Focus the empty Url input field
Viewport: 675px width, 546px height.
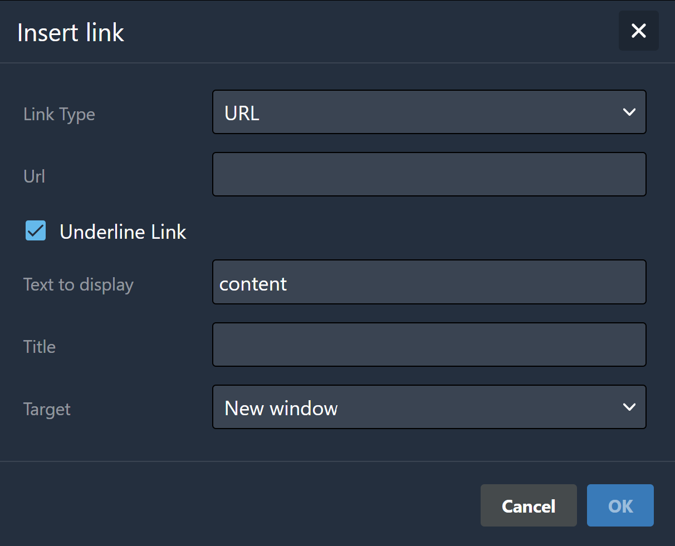429,174
